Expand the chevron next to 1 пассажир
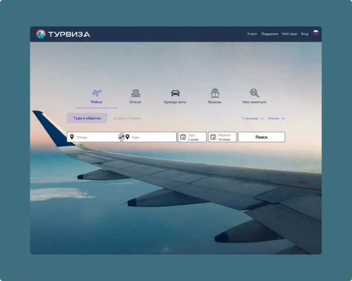Viewport: 352px width, 281px height. 262,118
